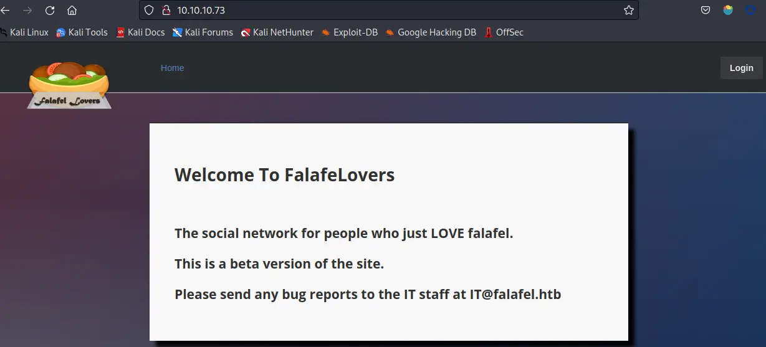Open the Exploit-DB bookmark
This screenshot has width=766, height=347.
pos(350,32)
